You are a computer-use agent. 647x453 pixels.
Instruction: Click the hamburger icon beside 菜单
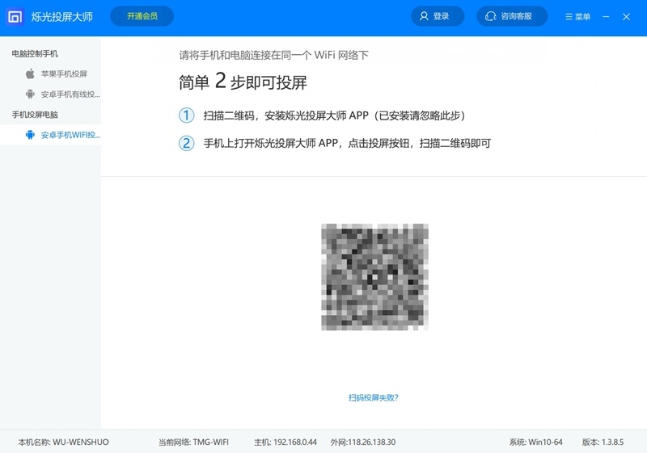pos(569,16)
